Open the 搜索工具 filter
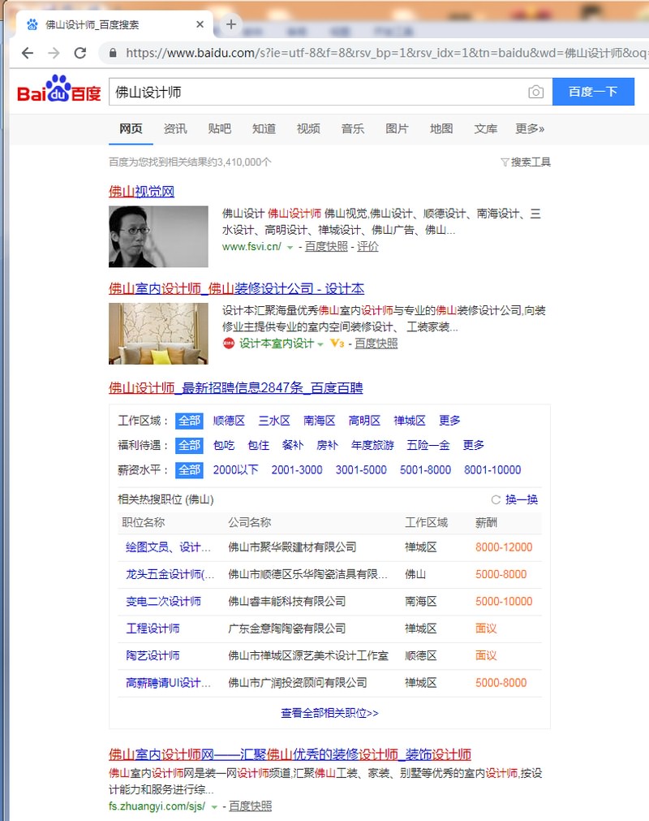 [x=525, y=162]
